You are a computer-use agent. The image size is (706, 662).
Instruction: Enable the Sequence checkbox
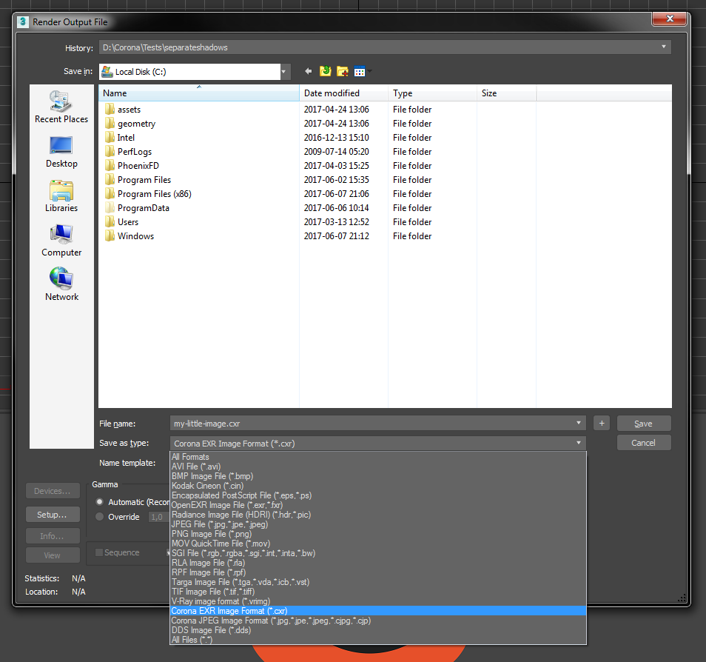click(99, 552)
